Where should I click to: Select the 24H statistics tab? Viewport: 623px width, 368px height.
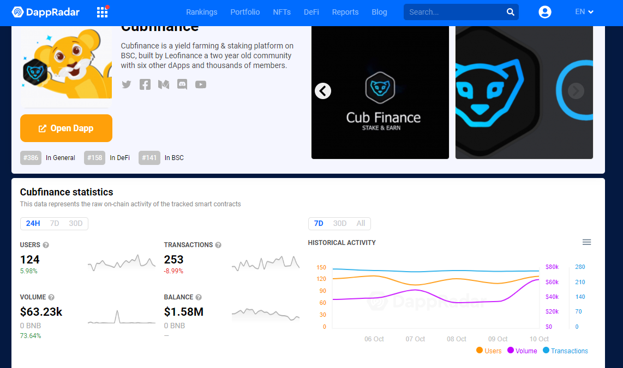point(33,224)
